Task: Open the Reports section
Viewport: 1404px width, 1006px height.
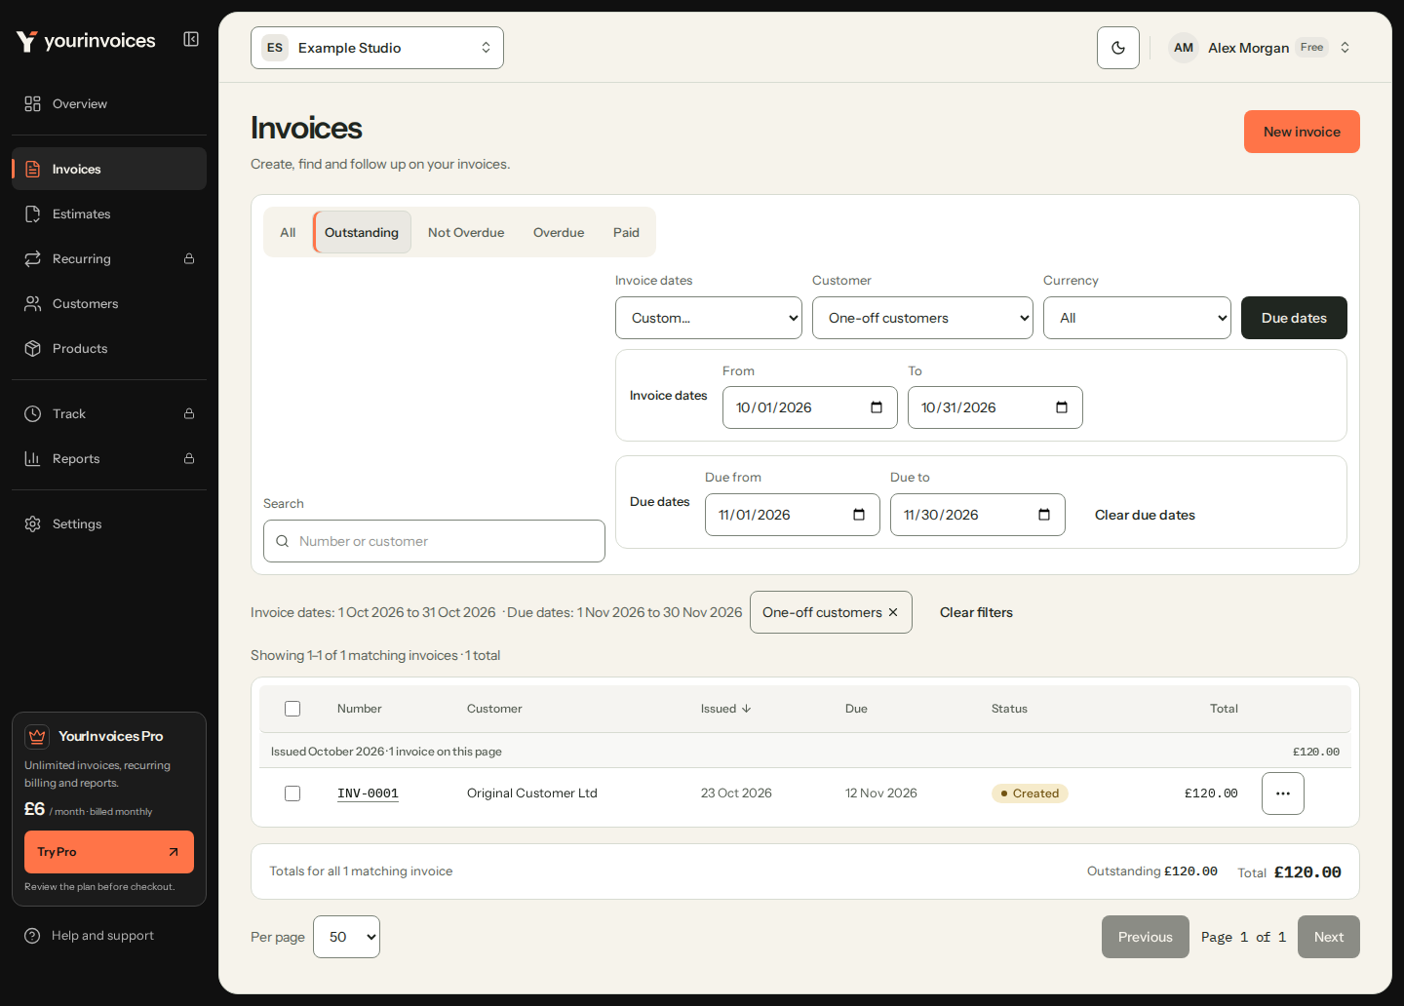Action: point(109,459)
